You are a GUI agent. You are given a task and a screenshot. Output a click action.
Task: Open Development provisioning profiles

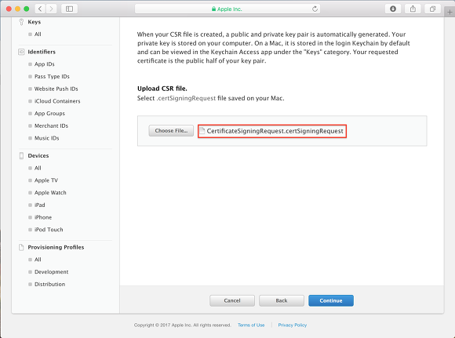[x=51, y=272]
